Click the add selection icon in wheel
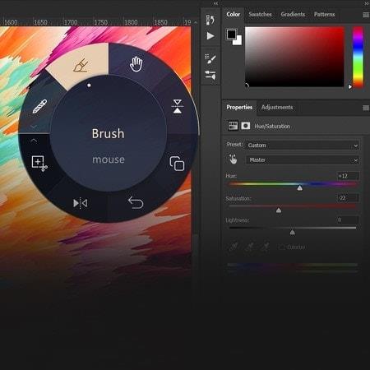 click(39, 164)
